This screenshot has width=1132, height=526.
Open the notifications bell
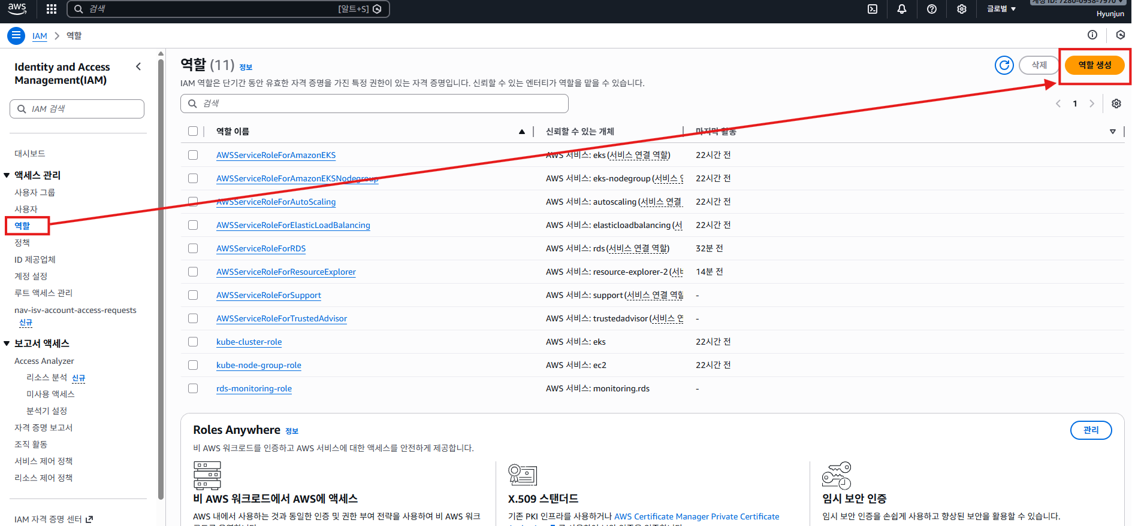901,9
